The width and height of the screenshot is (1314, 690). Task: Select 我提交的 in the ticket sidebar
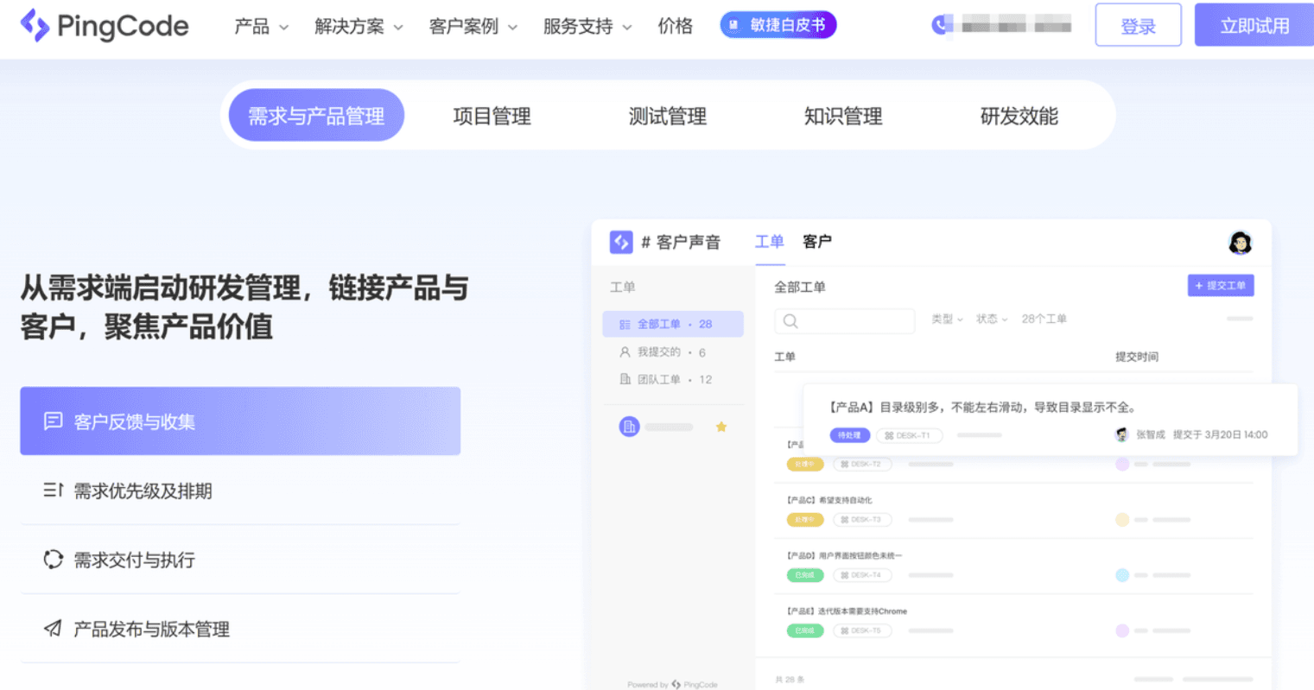673,352
